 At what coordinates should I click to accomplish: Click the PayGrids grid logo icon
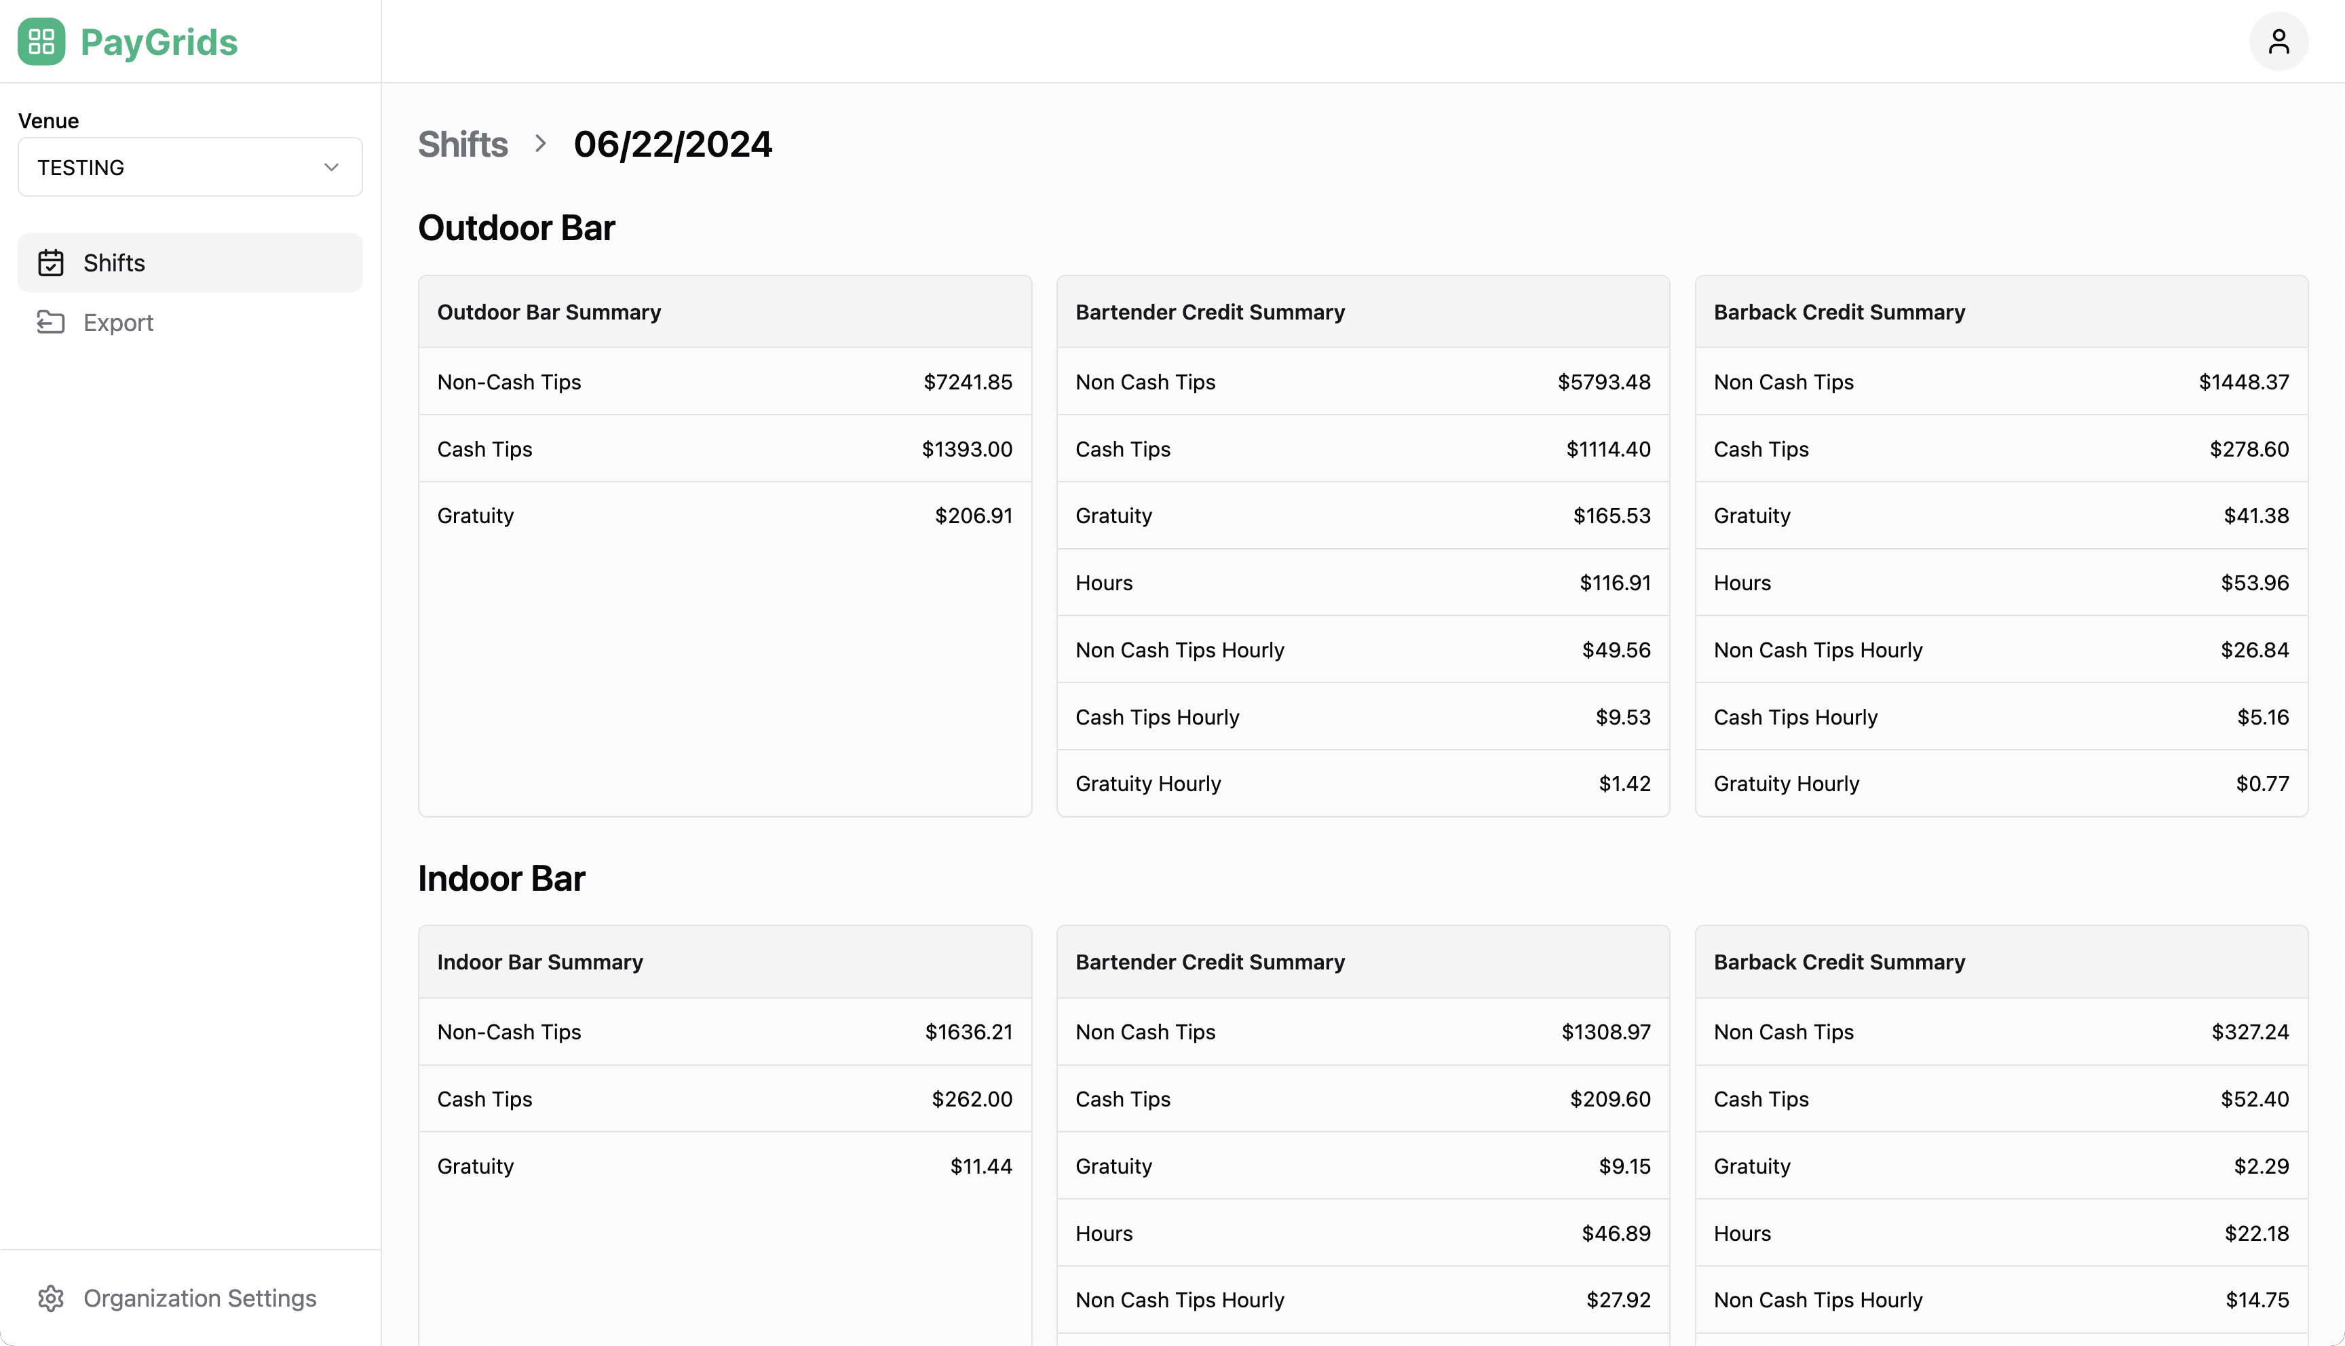pyautogui.click(x=41, y=41)
